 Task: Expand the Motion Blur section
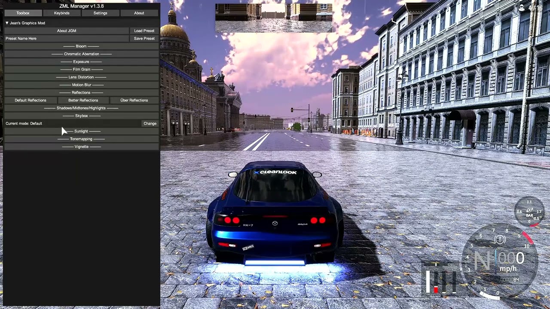[x=81, y=85]
